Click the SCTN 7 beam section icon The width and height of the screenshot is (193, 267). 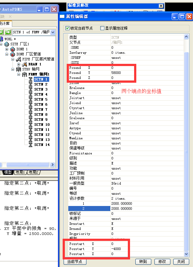pos(30,109)
